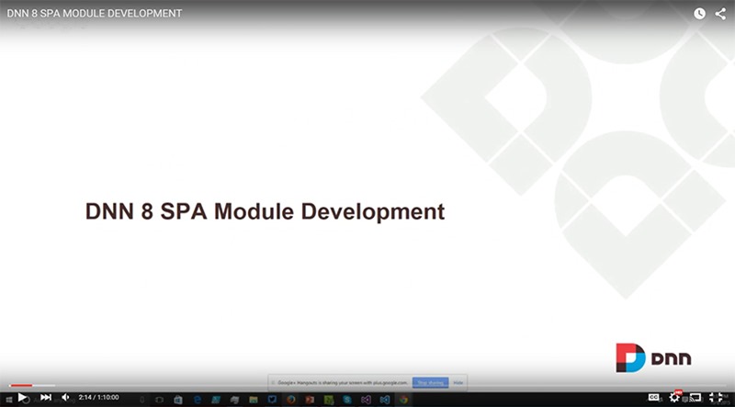Click the slide title DNN 8 SPA Module Development
This screenshot has height=407, width=735.
[x=265, y=211]
